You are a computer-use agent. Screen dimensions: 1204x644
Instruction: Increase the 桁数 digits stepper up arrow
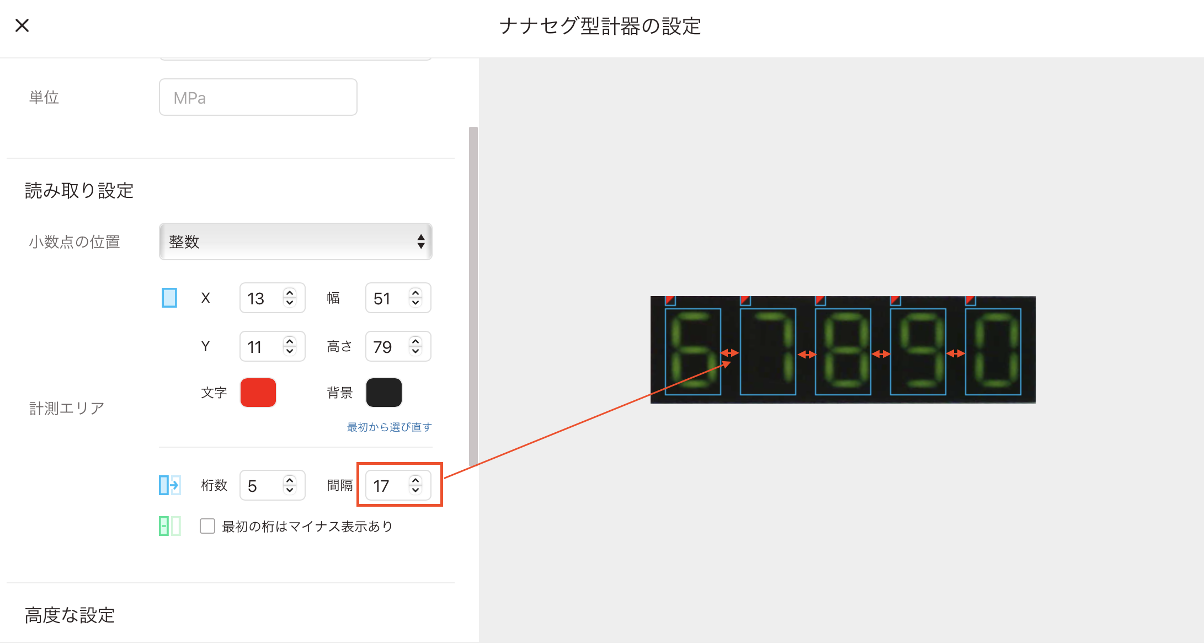click(290, 480)
